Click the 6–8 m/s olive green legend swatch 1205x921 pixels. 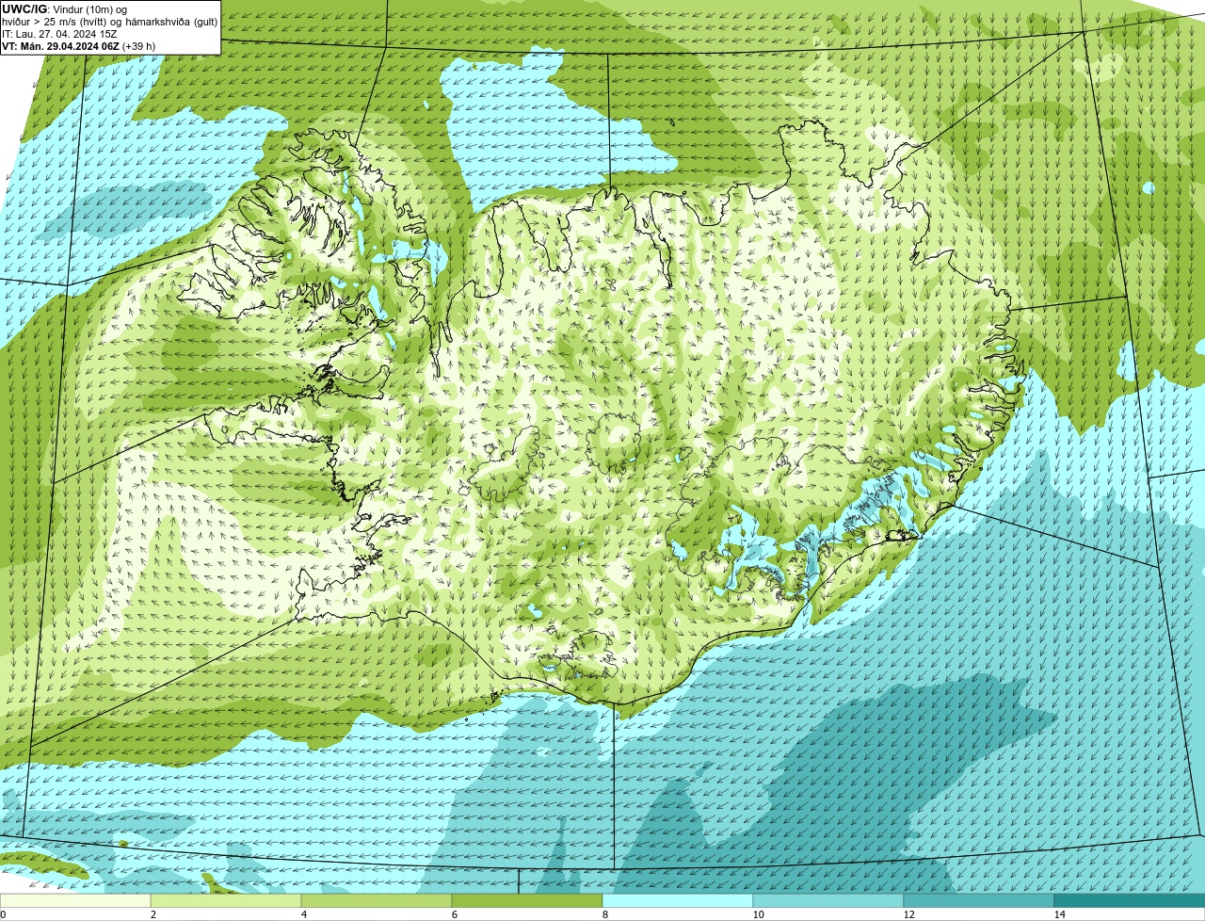click(x=527, y=900)
